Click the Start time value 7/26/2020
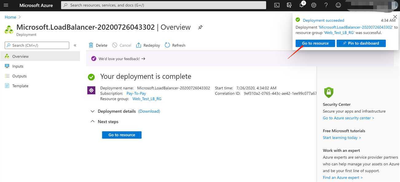The image size is (400, 182). tap(256, 88)
